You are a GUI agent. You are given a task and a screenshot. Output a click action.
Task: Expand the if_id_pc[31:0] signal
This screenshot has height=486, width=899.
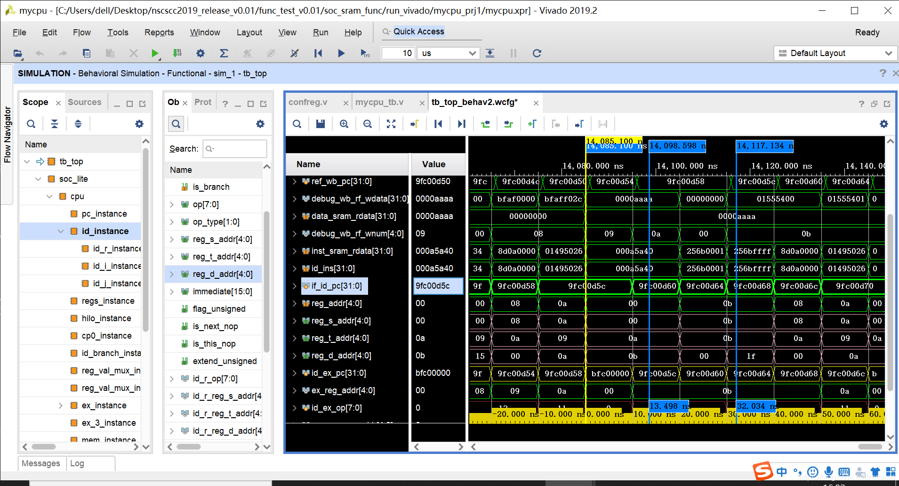click(x=295, y=286)
